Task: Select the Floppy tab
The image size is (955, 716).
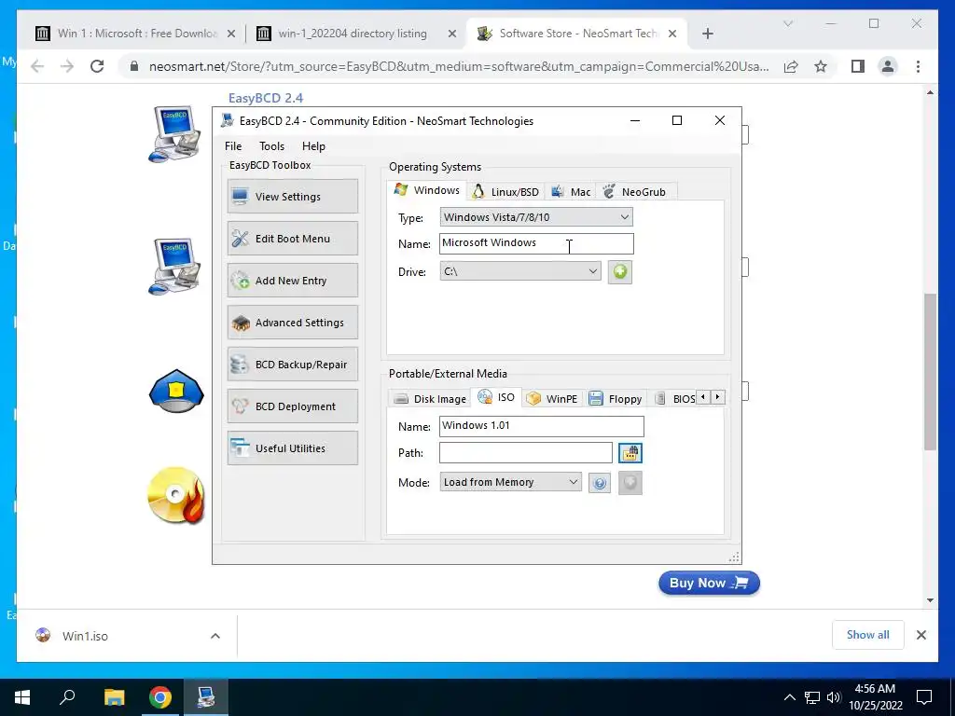Action: 616,399
